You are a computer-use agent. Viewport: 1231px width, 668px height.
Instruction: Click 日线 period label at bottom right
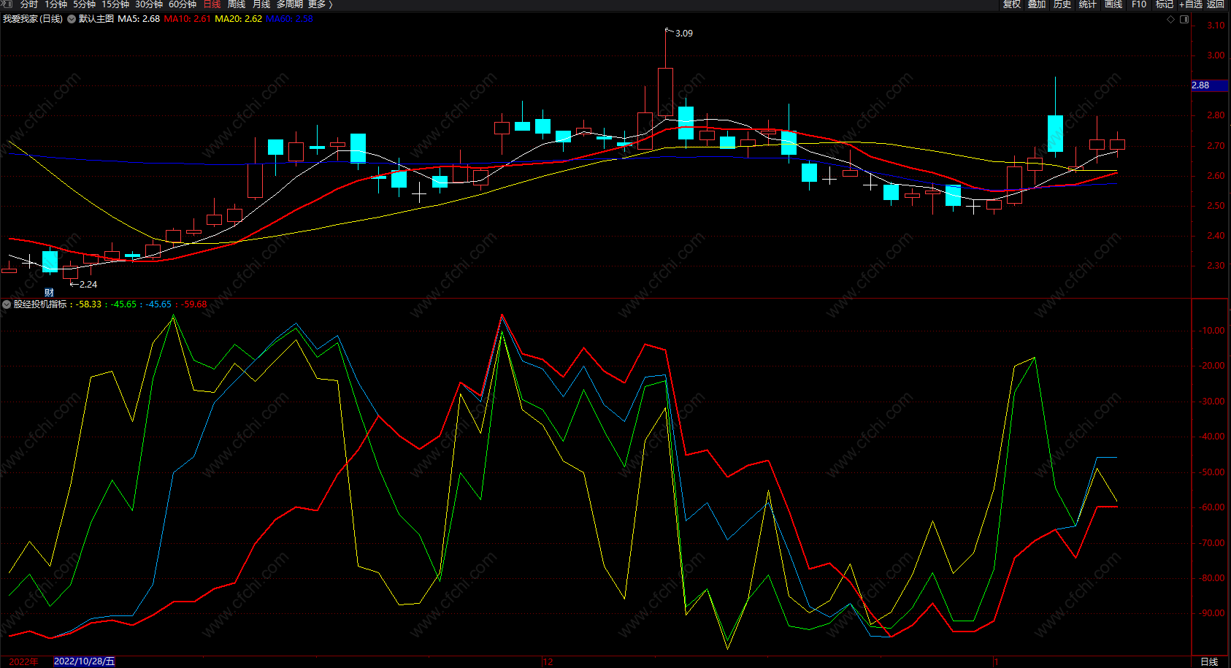coord(1209,661)
